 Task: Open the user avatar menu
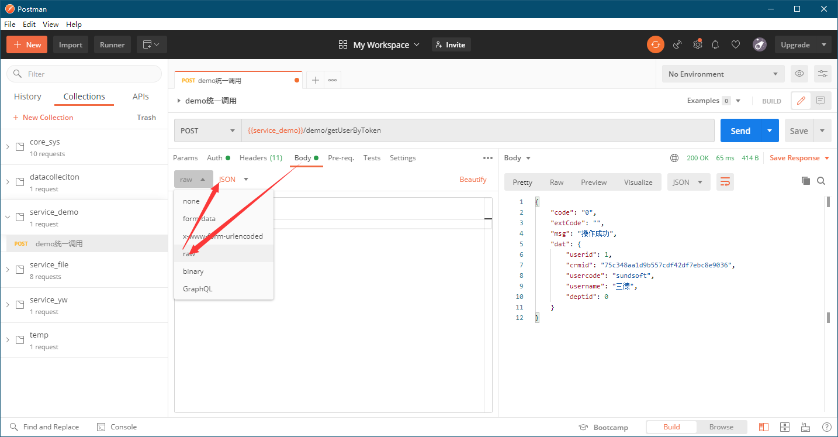point(760,44)
